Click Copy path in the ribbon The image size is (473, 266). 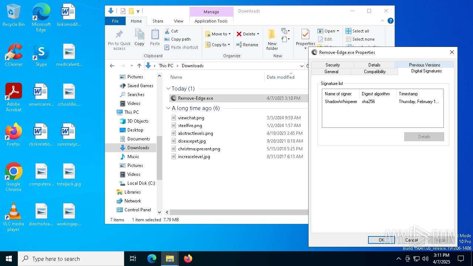[x=177, y=39]
